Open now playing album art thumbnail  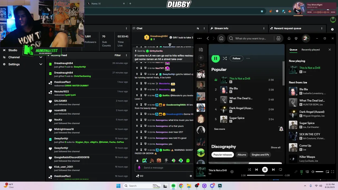(x=201, y=172)
